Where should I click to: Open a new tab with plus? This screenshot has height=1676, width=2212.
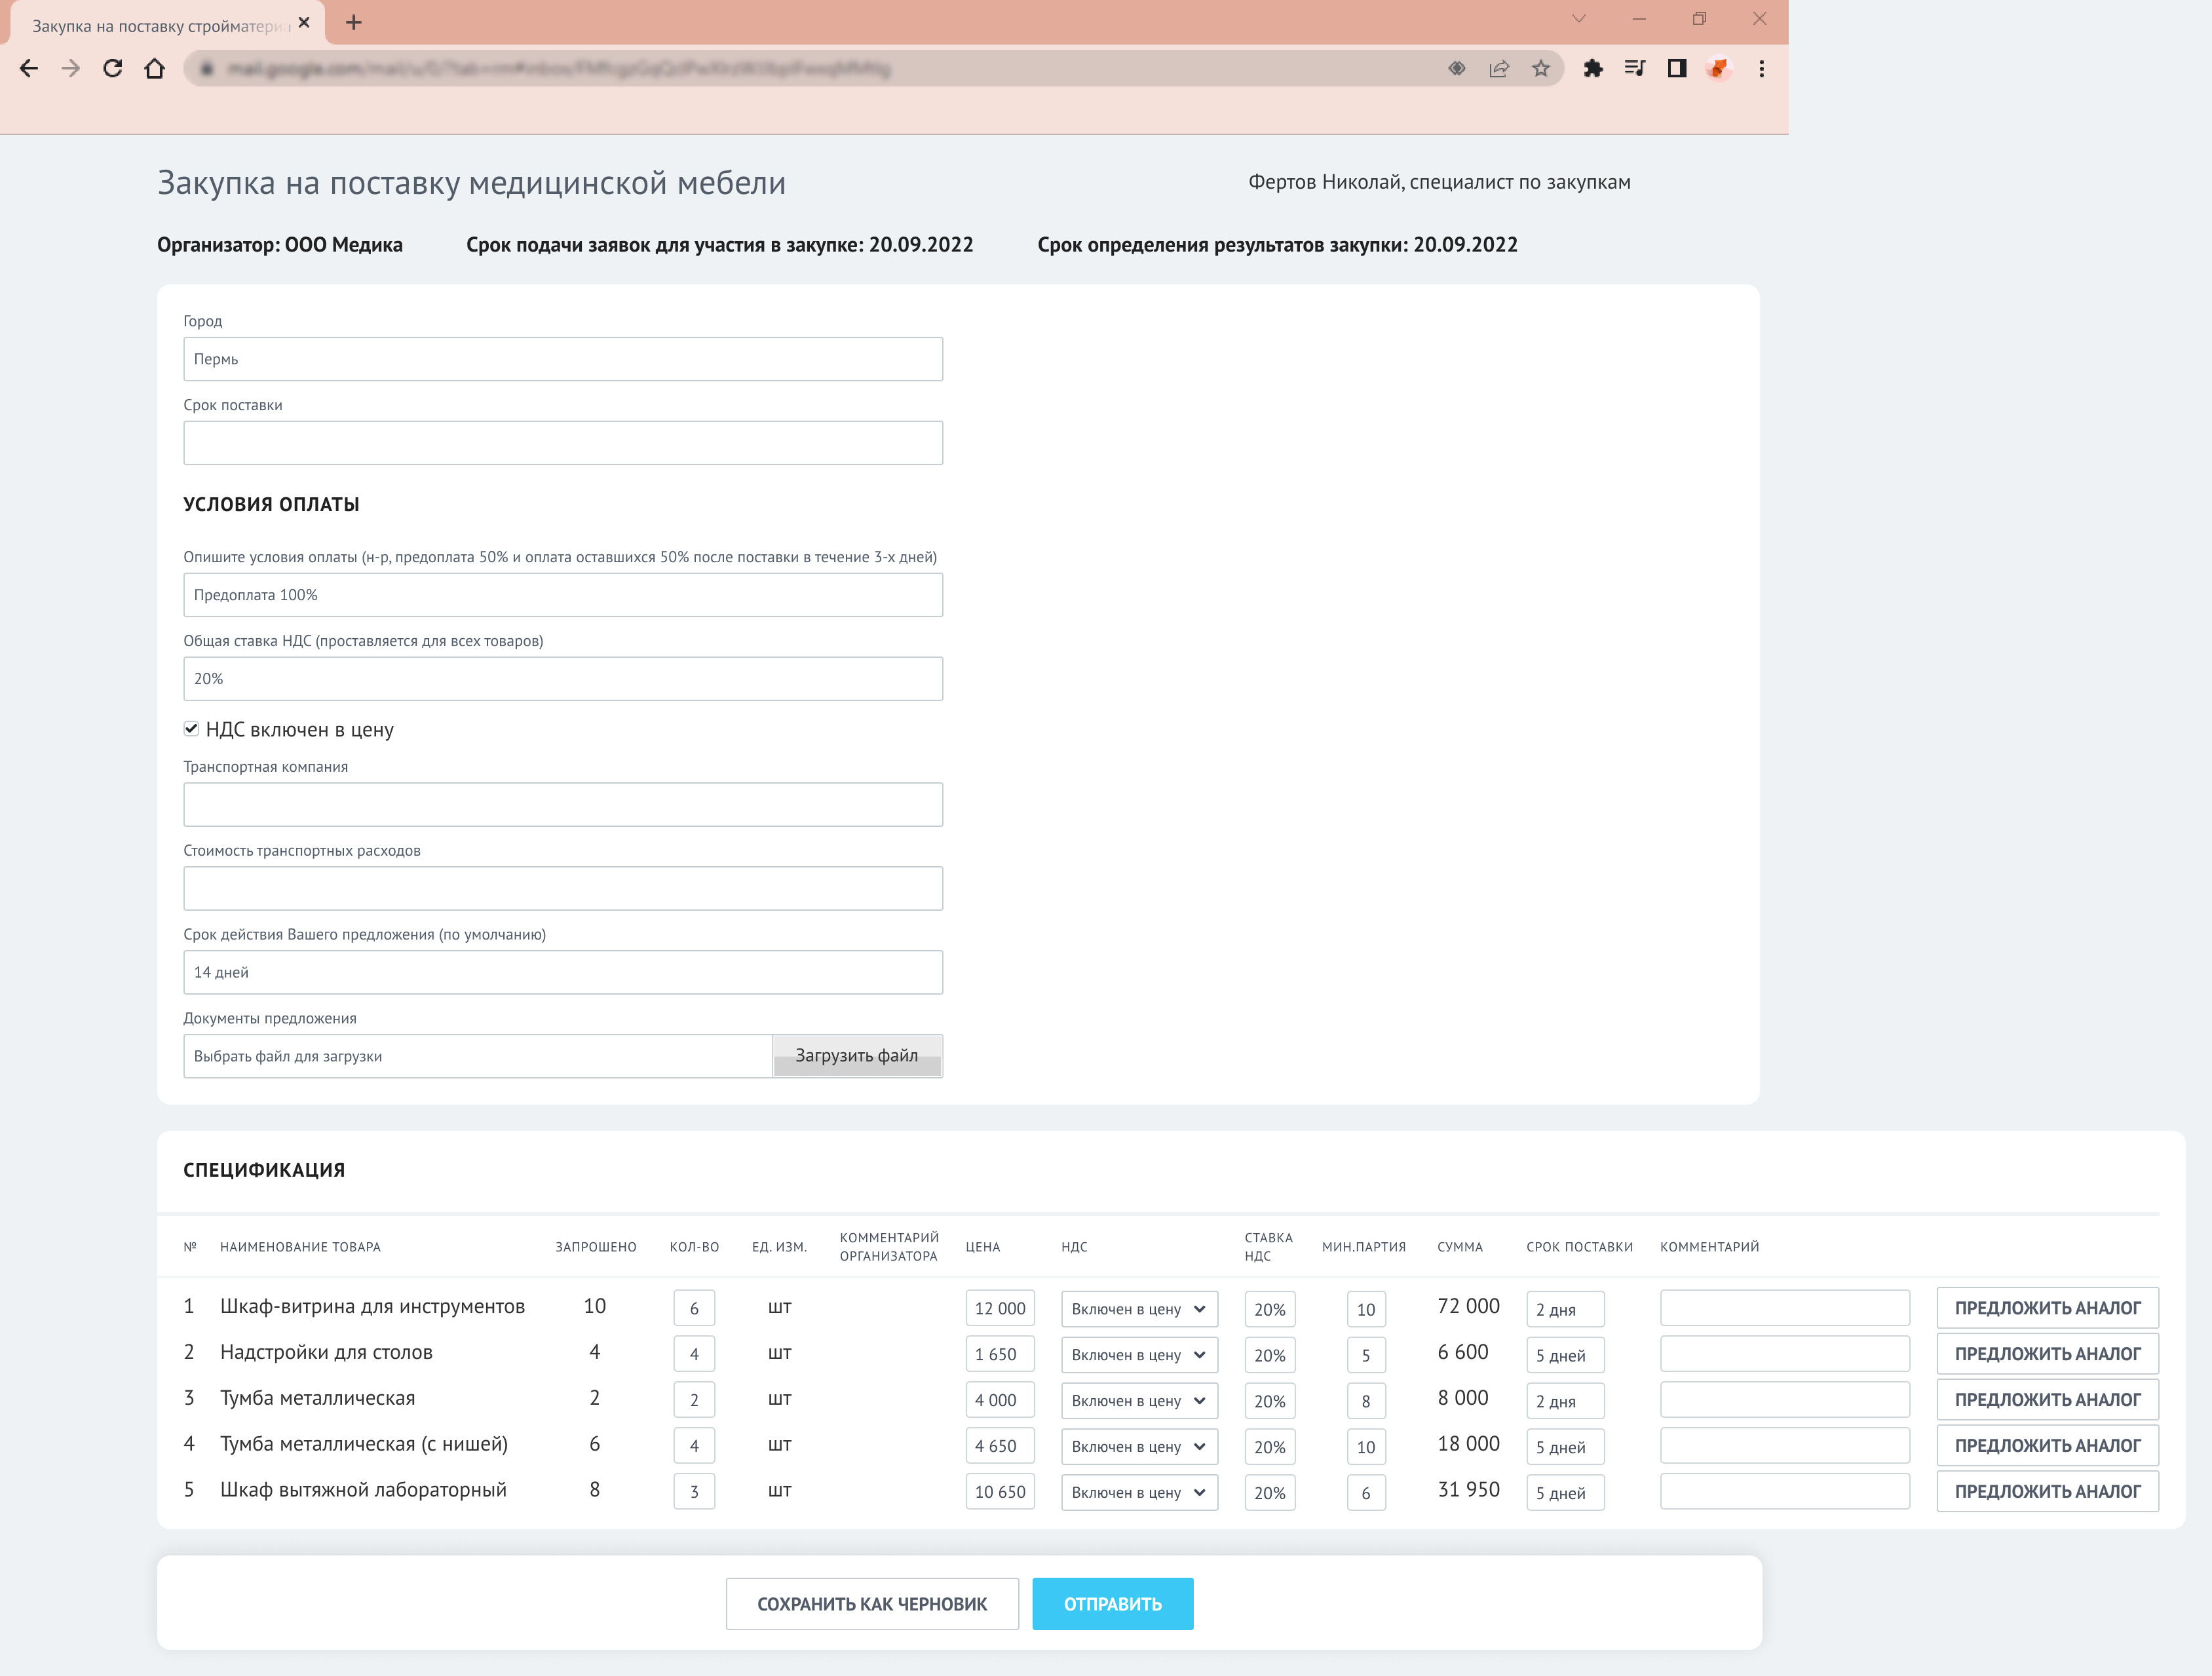coord(353,23)
